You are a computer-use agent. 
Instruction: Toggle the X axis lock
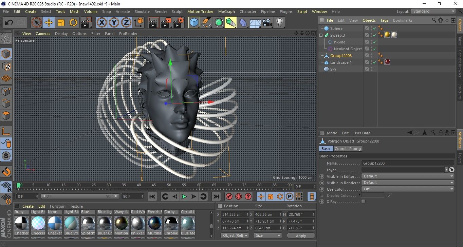tap(101, 23)
